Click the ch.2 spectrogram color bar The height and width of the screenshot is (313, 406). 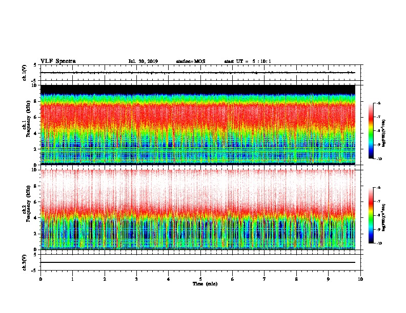coord(371,215)
